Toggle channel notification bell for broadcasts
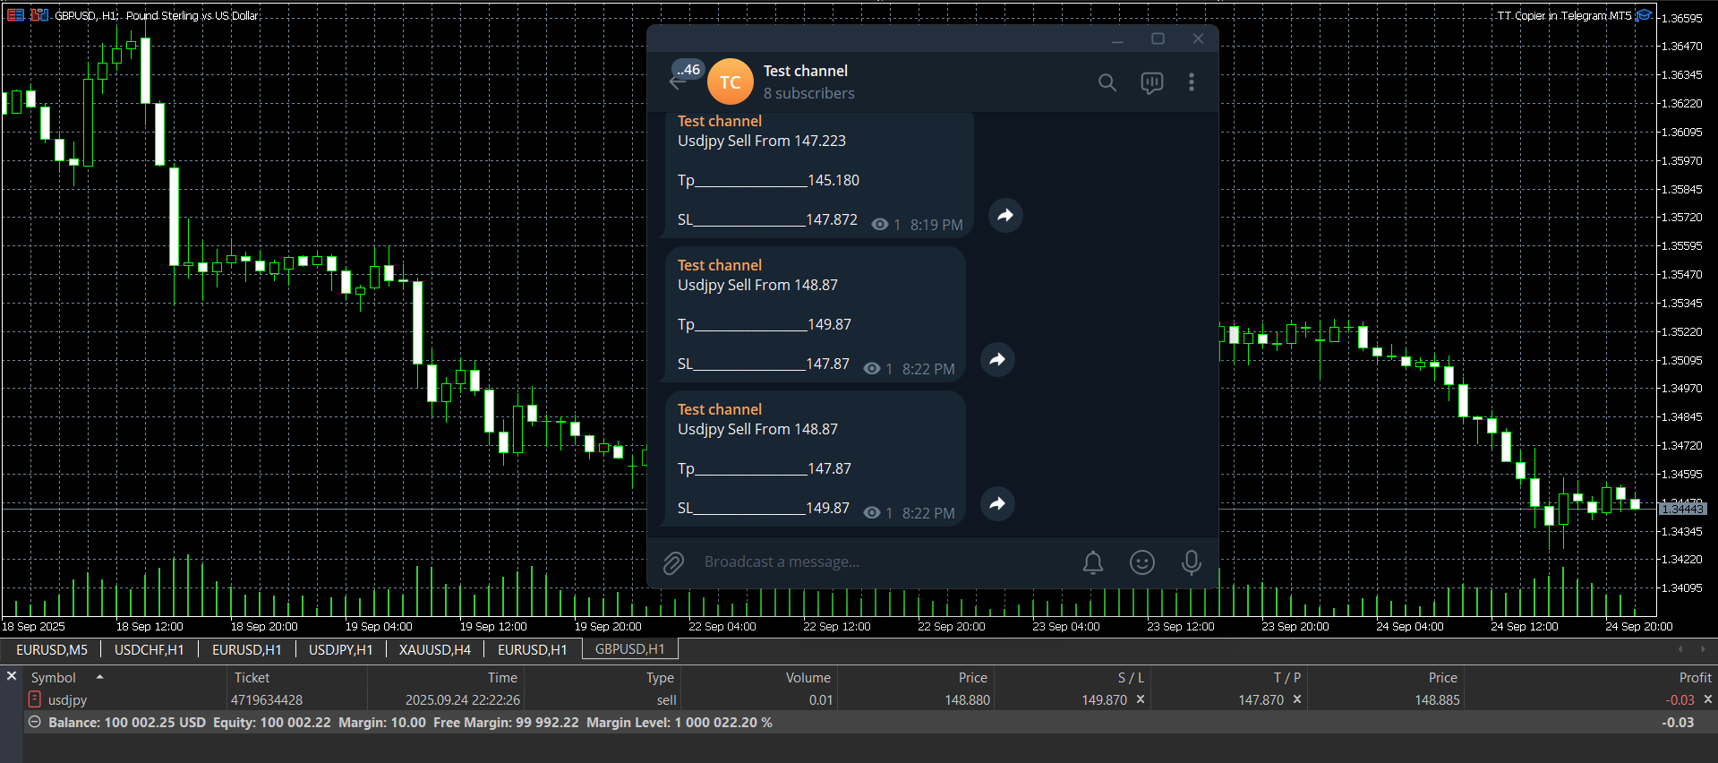This screenshot has width=1718, height=763. click(1092, 562)
